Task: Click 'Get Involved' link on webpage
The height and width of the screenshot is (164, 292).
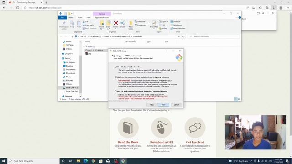Action: point(195,142)
